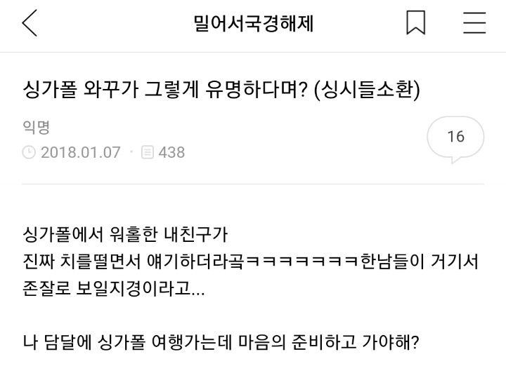Tap the author name 익명
This screenshot has height=380, width=506.
coord(36,127)
